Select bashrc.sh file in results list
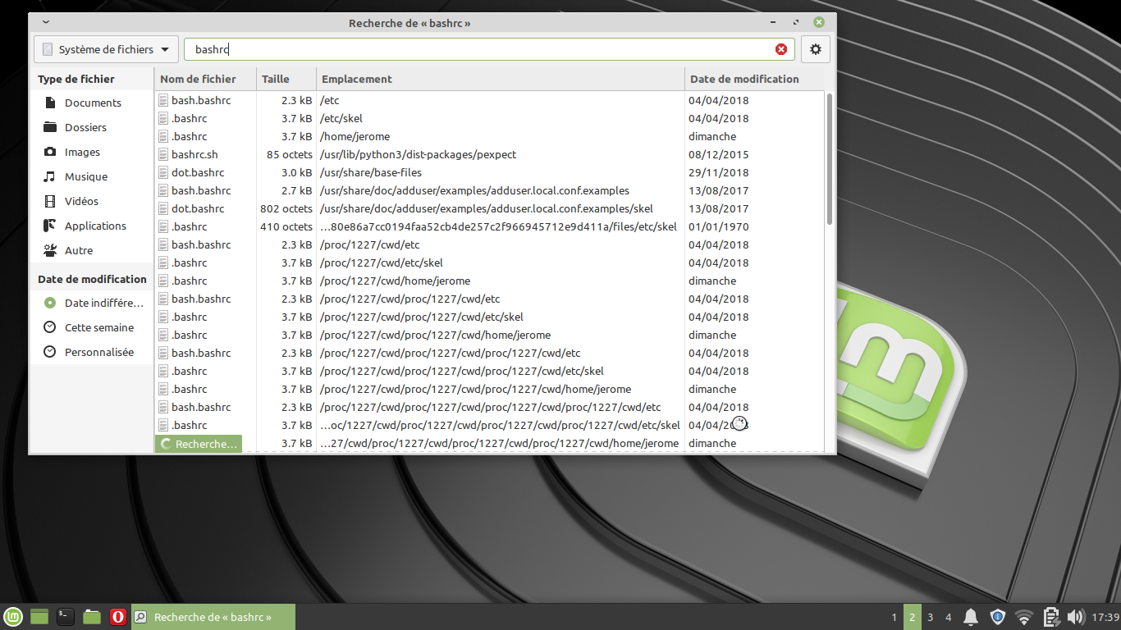Image resolution: width=1121 pixels, height=630 pixels. pos(194,154)
